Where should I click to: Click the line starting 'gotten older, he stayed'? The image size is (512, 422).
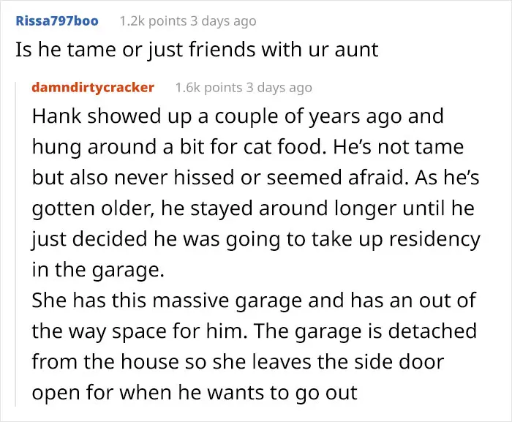coord(252,209)
